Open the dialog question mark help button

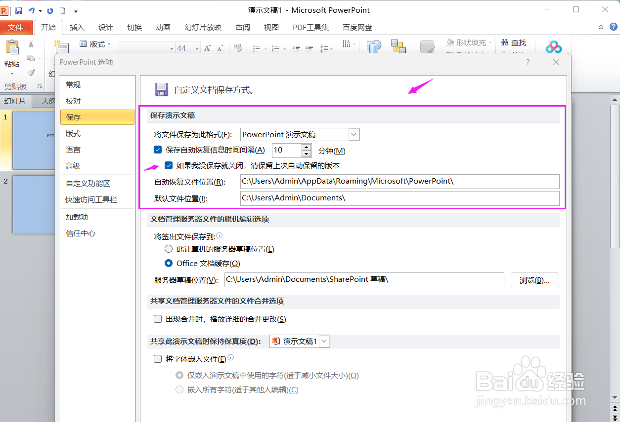coord(528,62)
